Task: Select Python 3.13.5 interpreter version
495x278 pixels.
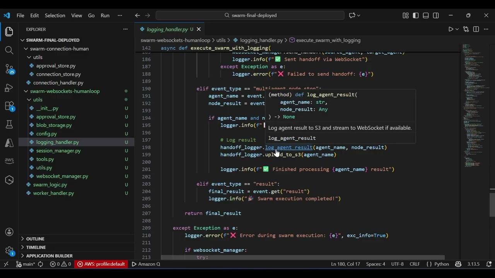Action: click(473, 264)
